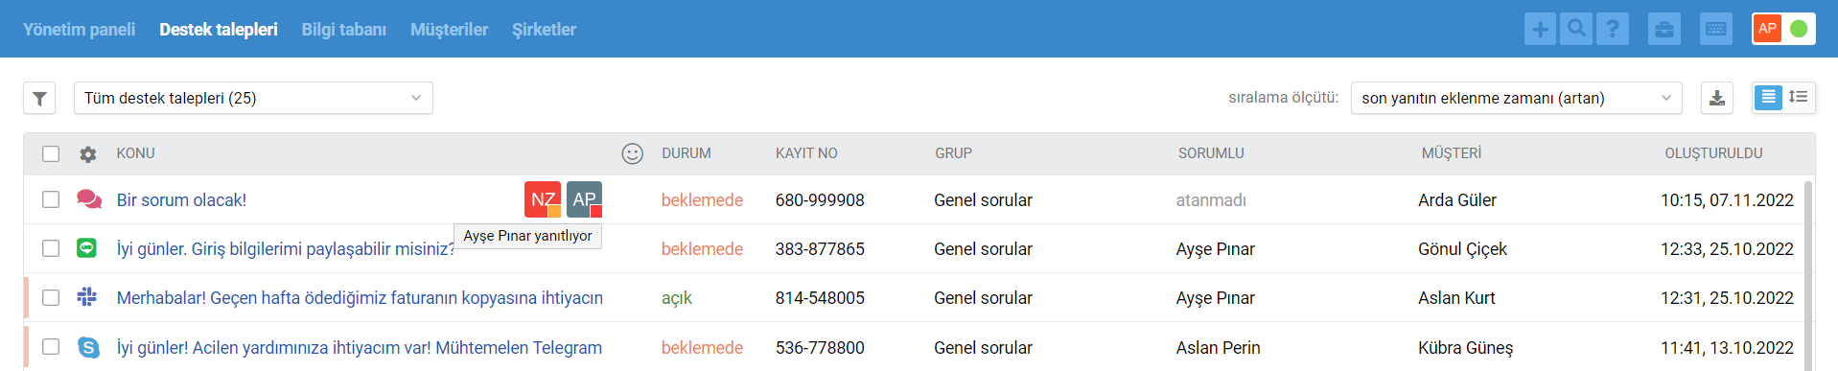Open the help question mark icon
Screen dimensions: 1838x371
[x=1613, y=29]
